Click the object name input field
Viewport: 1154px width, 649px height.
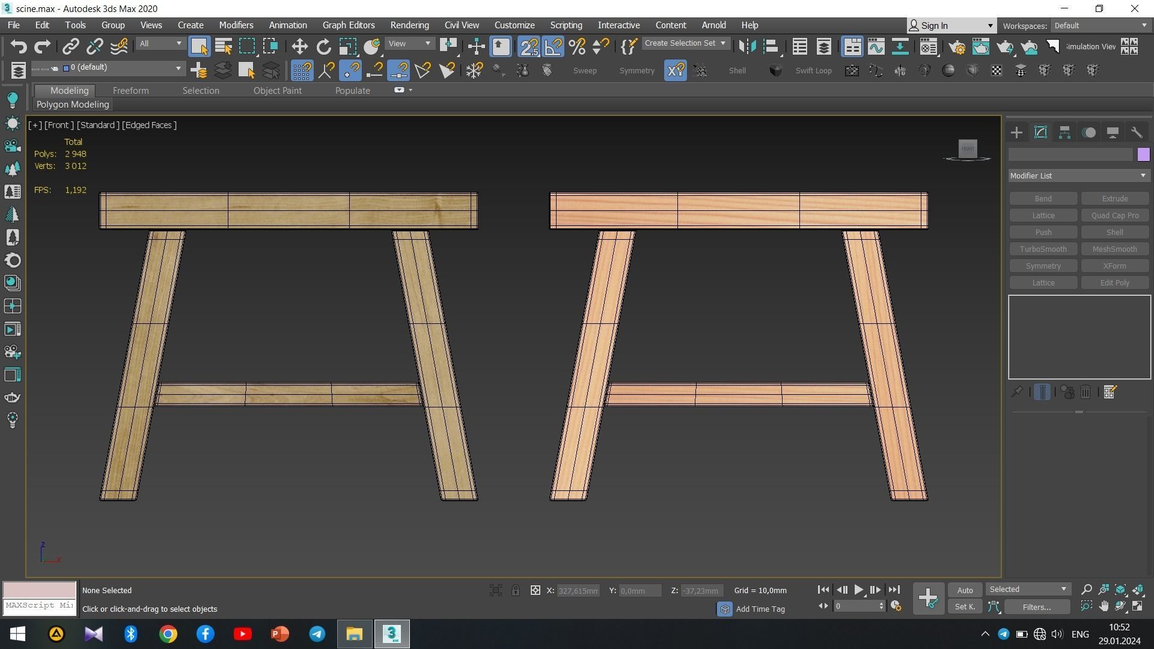[x=1070, y=154]
